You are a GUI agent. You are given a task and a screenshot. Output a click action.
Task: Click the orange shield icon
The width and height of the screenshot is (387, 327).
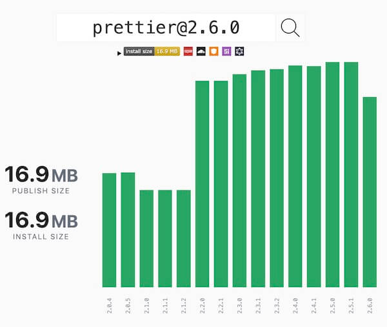click(213, 51)
